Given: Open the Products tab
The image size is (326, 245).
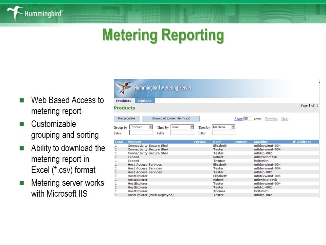Looking at the screenshot, I should pyautogui.click(x=124, y=101).
